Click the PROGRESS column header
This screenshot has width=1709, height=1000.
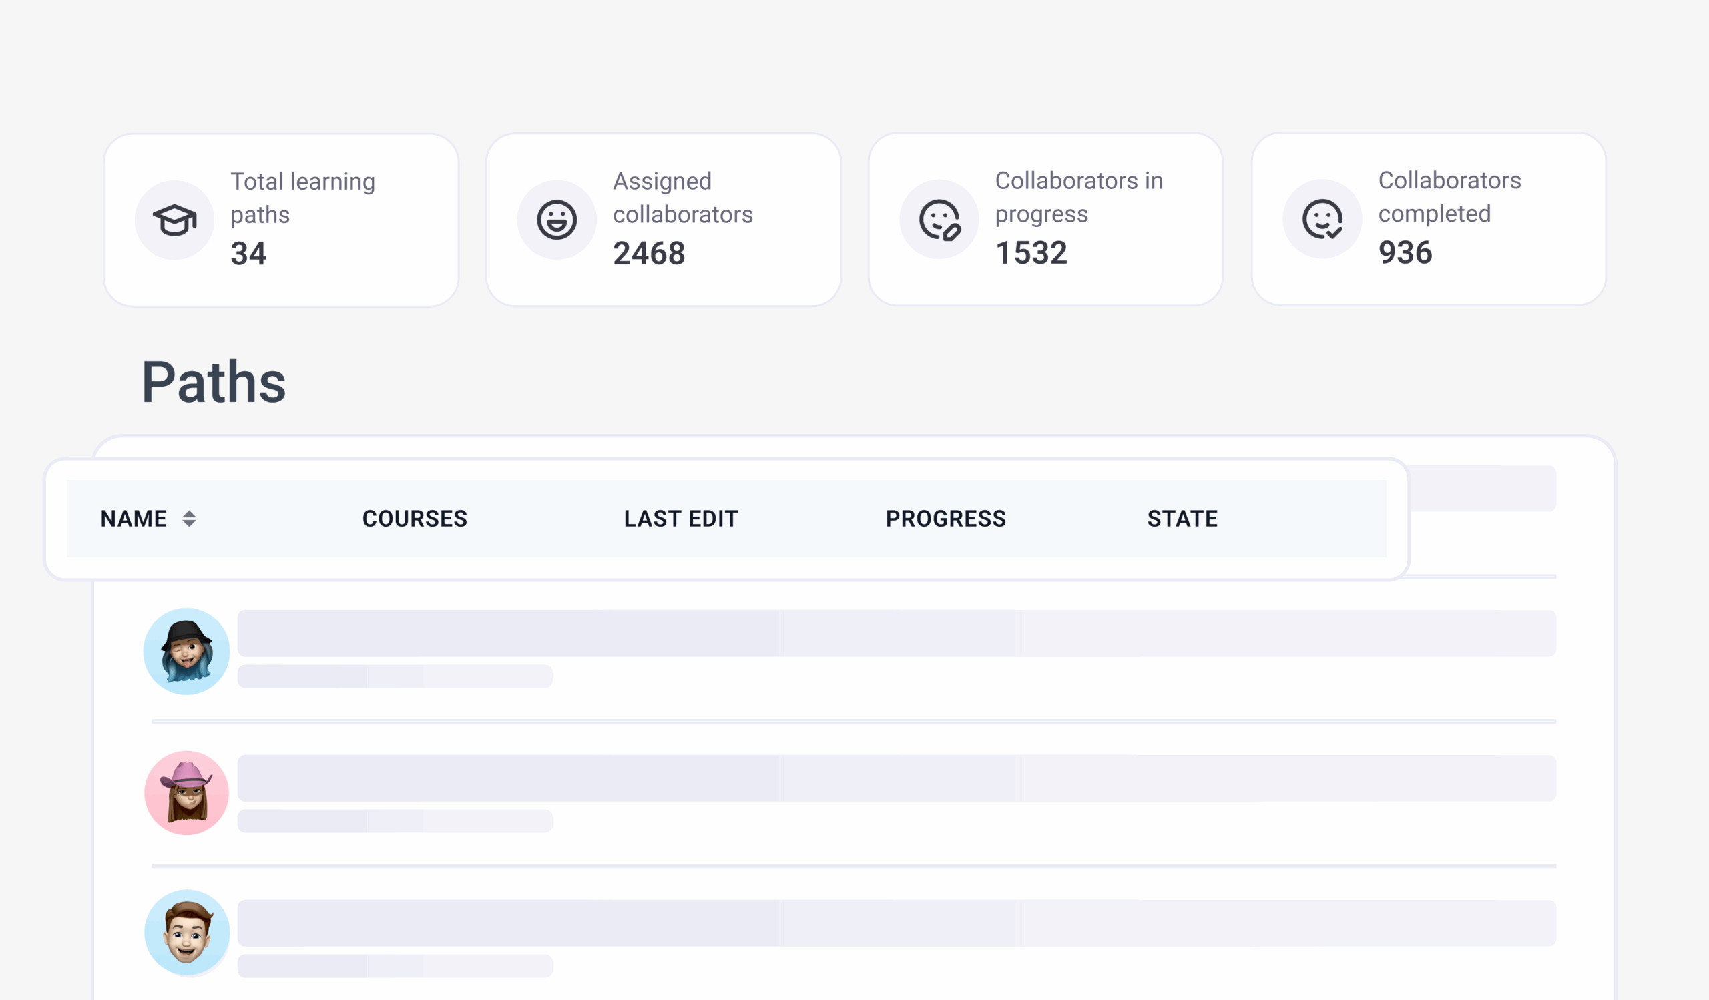(945, 519)
